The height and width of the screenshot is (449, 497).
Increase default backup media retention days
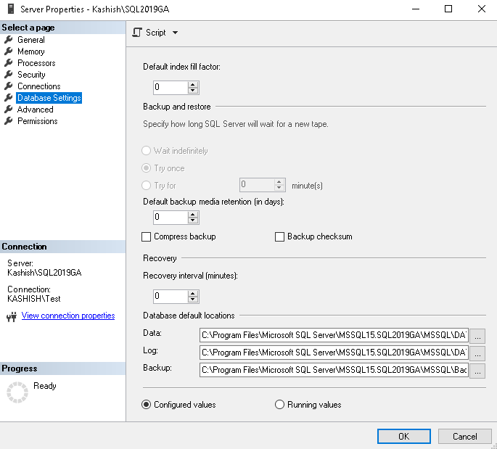tap(193, 214)
